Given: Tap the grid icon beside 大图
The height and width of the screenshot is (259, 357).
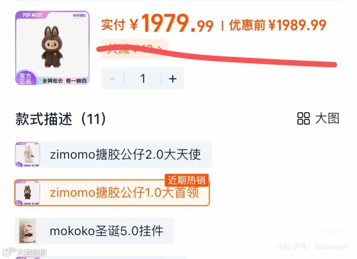Looking at the screenshot, I should click(x=303, y=118).
